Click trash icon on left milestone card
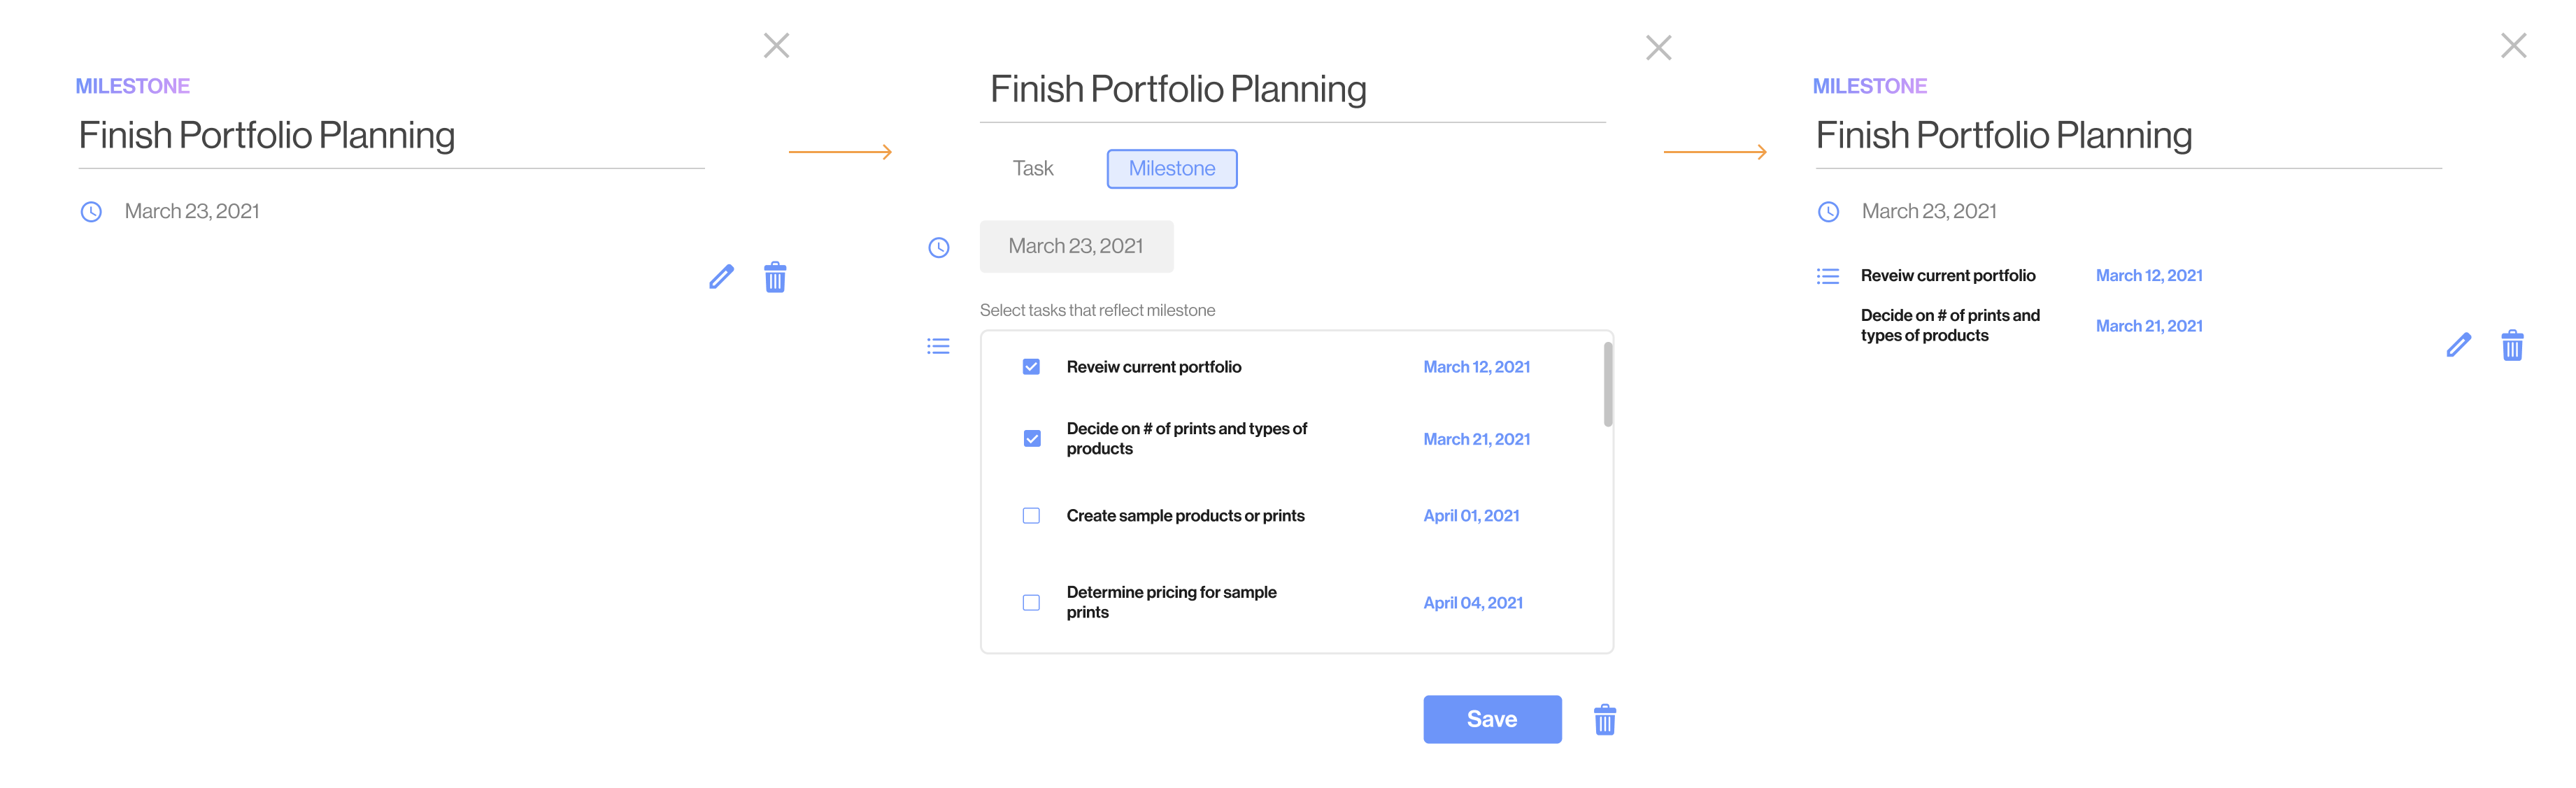Image resolution: width=2576 pixels, height=788 pixels. coord(775,277)
